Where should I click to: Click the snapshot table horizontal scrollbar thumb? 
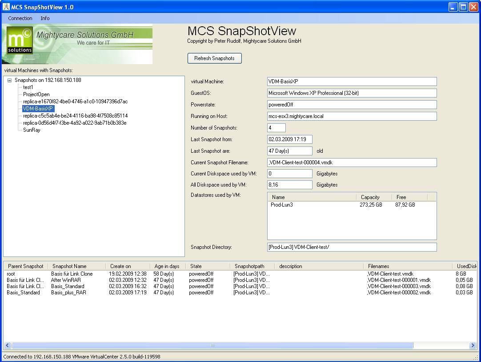(212, 346)
